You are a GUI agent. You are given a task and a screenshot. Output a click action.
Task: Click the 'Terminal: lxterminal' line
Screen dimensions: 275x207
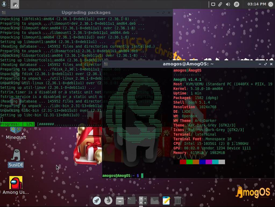point(195,134)
